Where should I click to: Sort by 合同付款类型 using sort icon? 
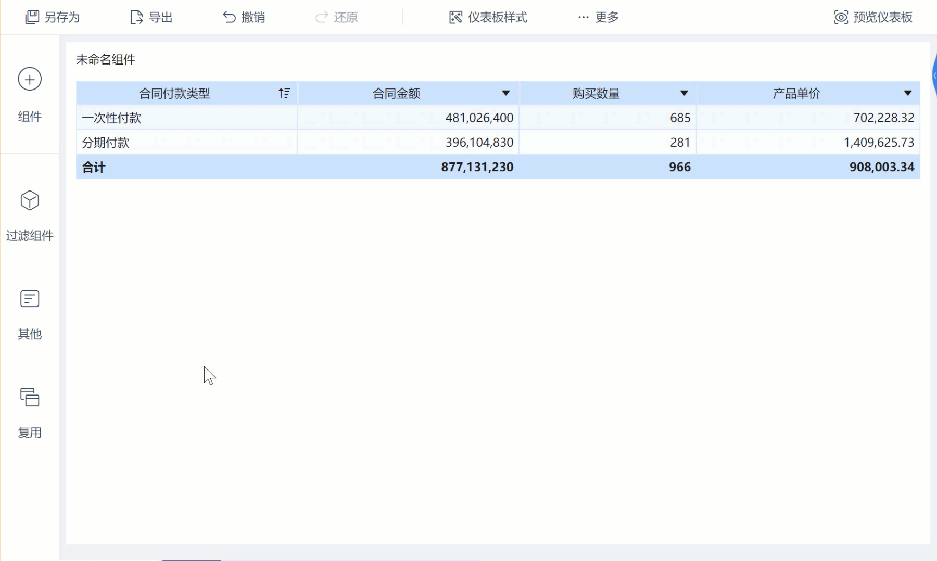click(x=284, y=93)
